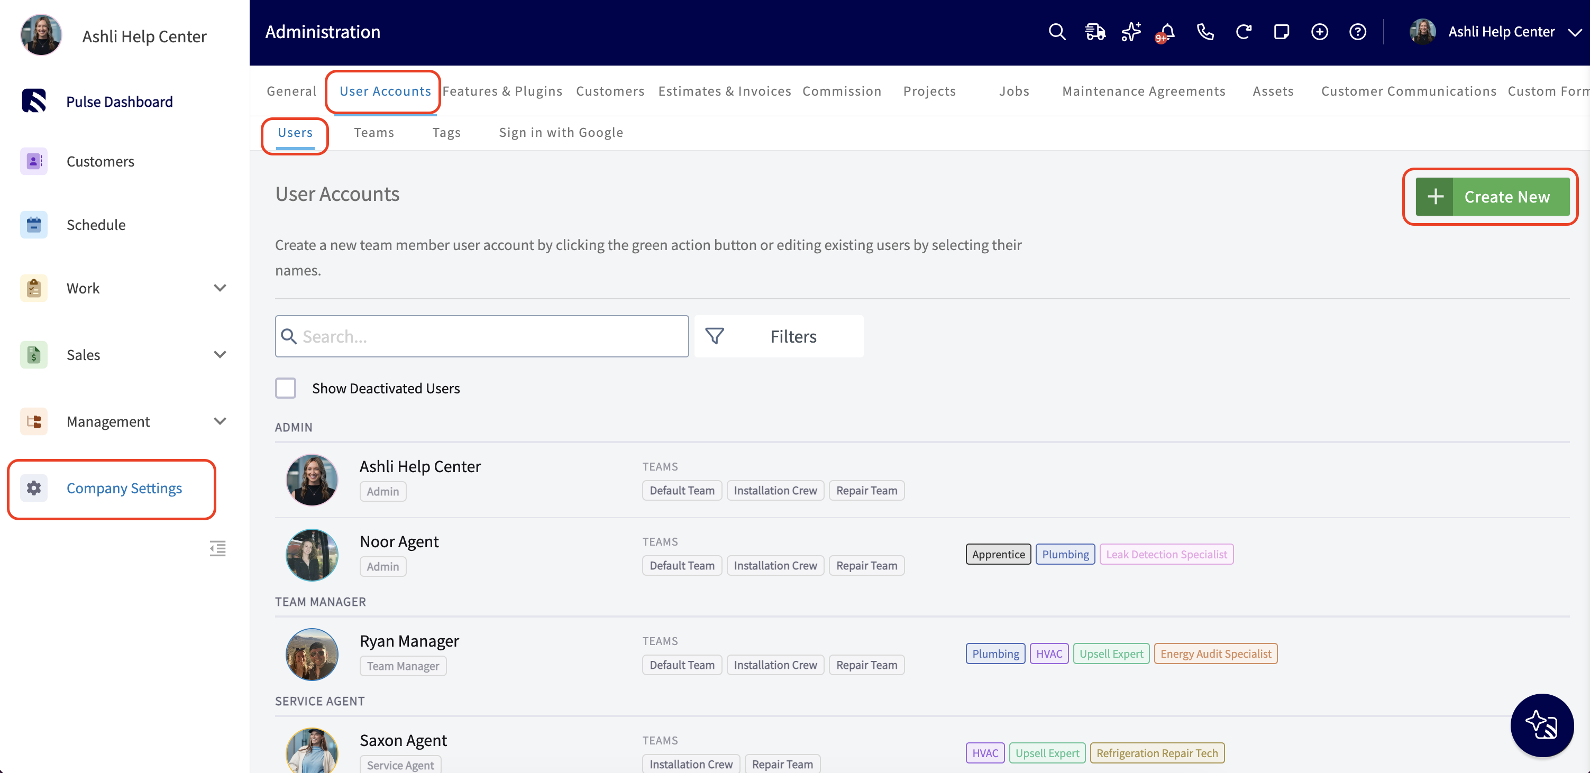Expand the Management menu chevron
Screen dimensions: 1590x773
[220, 421]
